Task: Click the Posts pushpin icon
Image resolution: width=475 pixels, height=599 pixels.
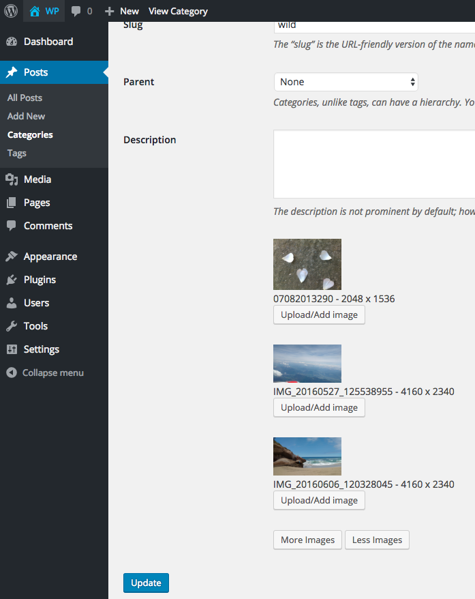Action: 12,72
